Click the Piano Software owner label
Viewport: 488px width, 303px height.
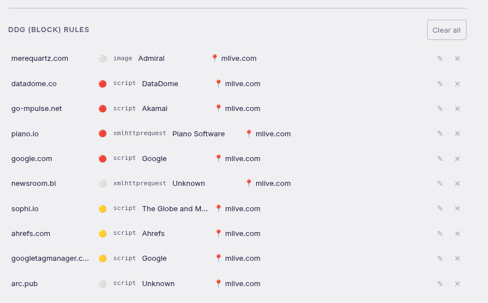coord(199,134)
